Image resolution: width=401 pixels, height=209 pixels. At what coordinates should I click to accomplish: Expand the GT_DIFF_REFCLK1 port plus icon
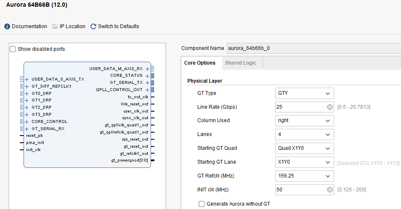(x=27, y=86)
